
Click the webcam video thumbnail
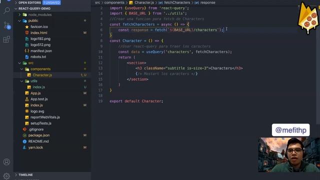289,154
